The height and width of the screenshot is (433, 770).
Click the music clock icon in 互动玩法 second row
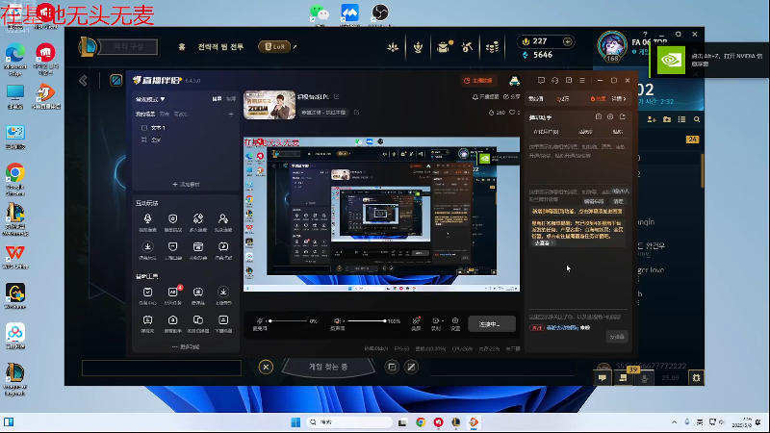point(223,246)
